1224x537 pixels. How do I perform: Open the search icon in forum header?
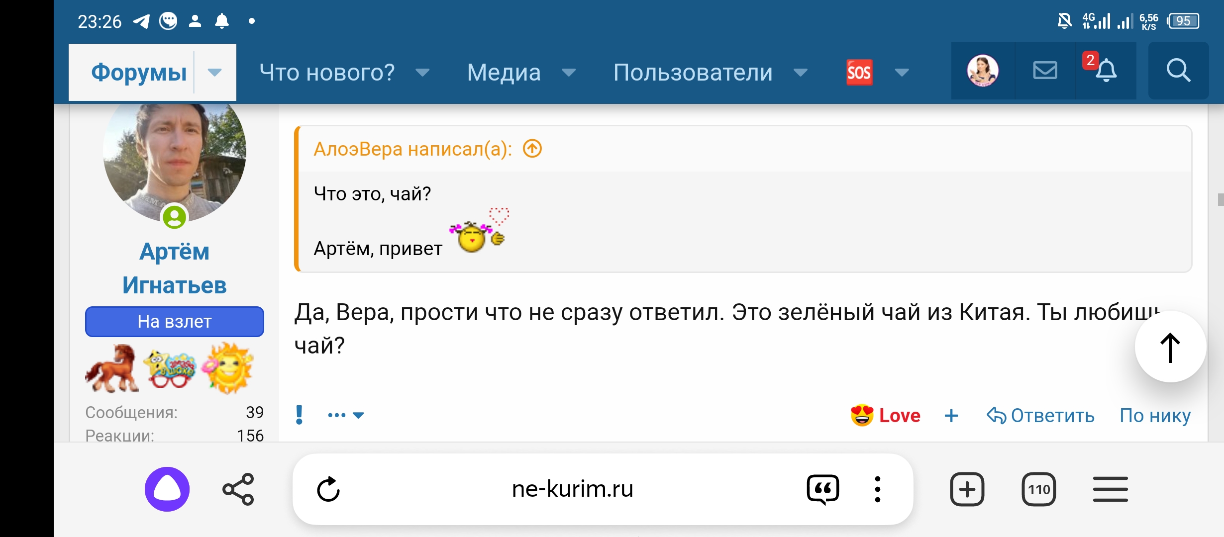point(1178,71)
